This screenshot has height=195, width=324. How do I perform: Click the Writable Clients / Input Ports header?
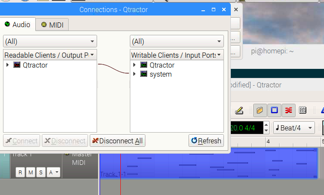coord(177,55)
